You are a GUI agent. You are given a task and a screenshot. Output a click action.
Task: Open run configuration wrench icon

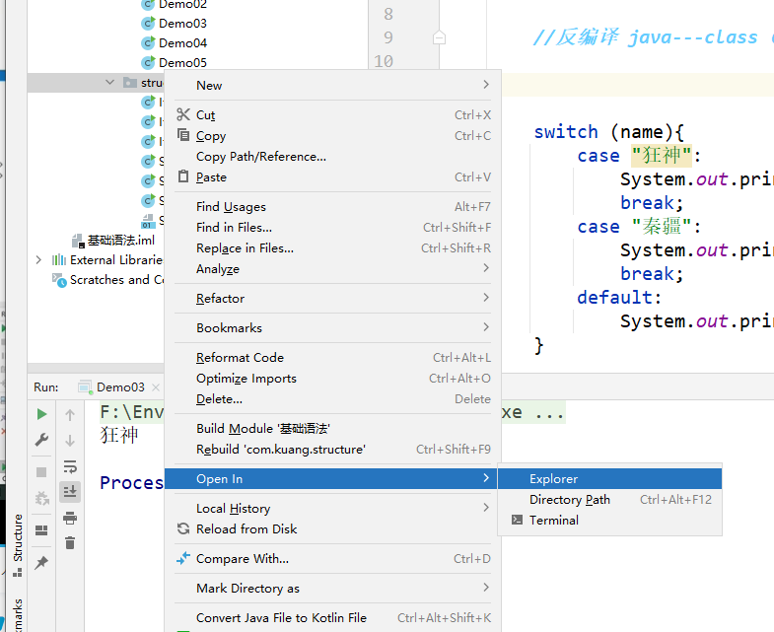coord(42,440)
